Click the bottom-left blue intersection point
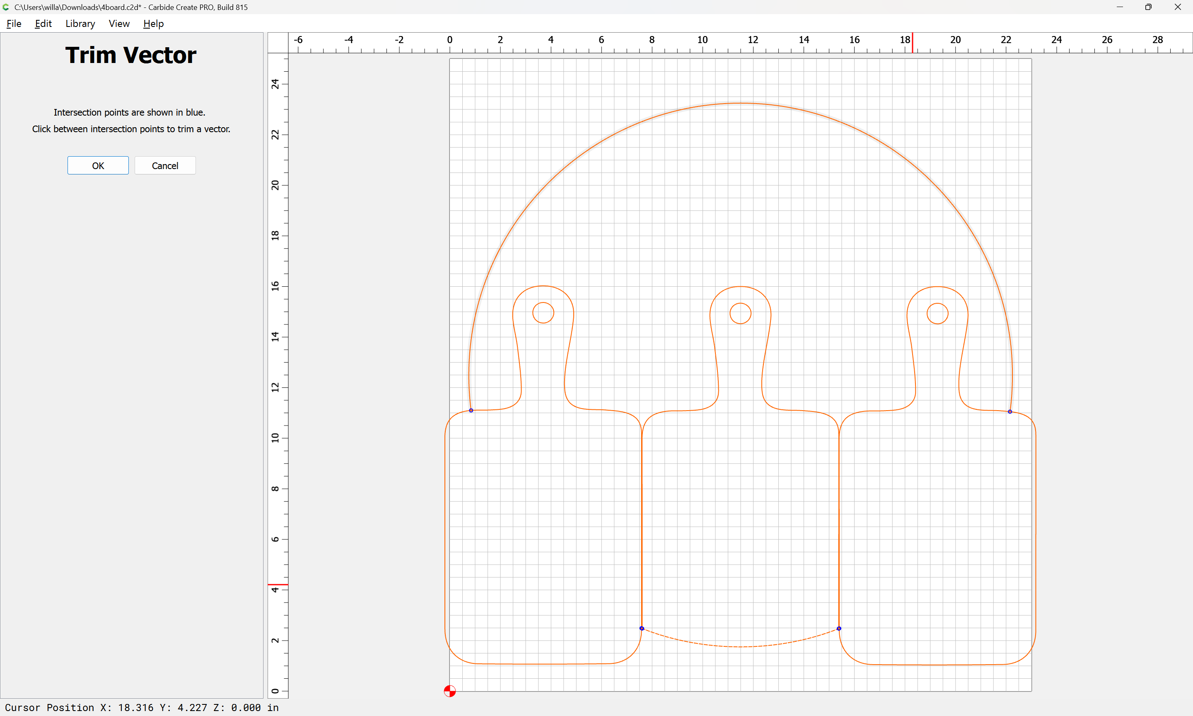1193x716 pixels. pos(642,628)
